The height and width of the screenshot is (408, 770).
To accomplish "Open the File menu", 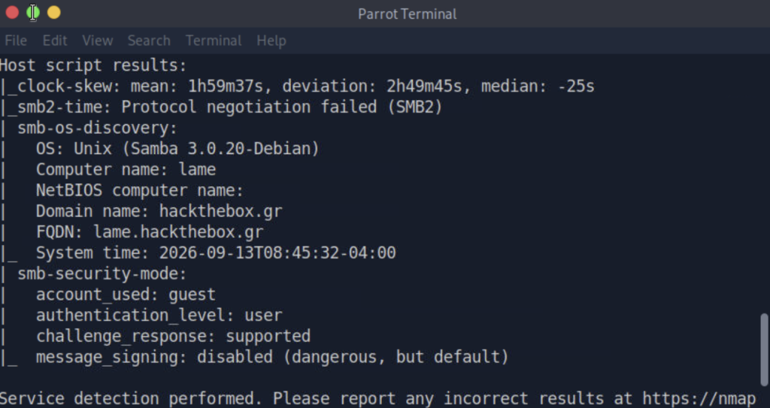I will click(x=16, y=41).
